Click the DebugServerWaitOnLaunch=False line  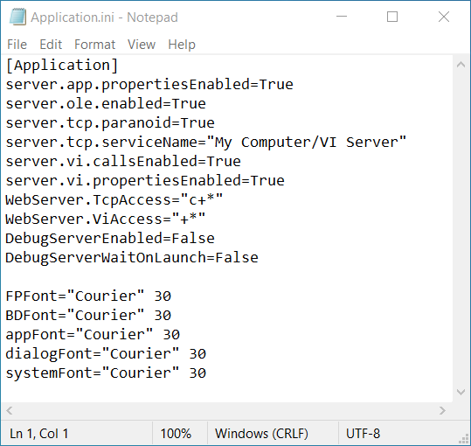[132, 258]
